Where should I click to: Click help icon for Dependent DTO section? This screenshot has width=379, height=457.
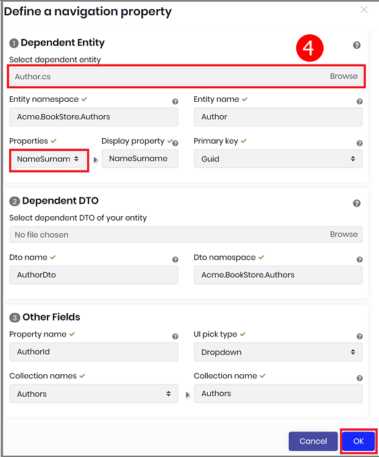(x=356, y=204)
